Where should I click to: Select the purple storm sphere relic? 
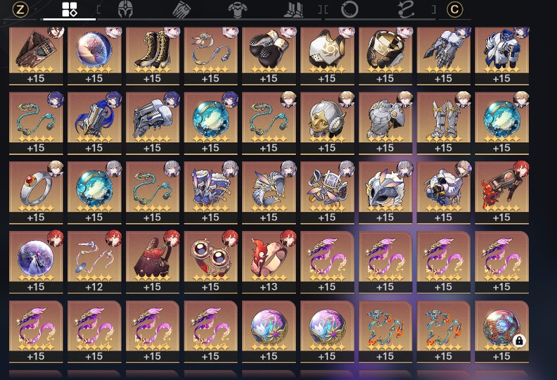(36, 262)
